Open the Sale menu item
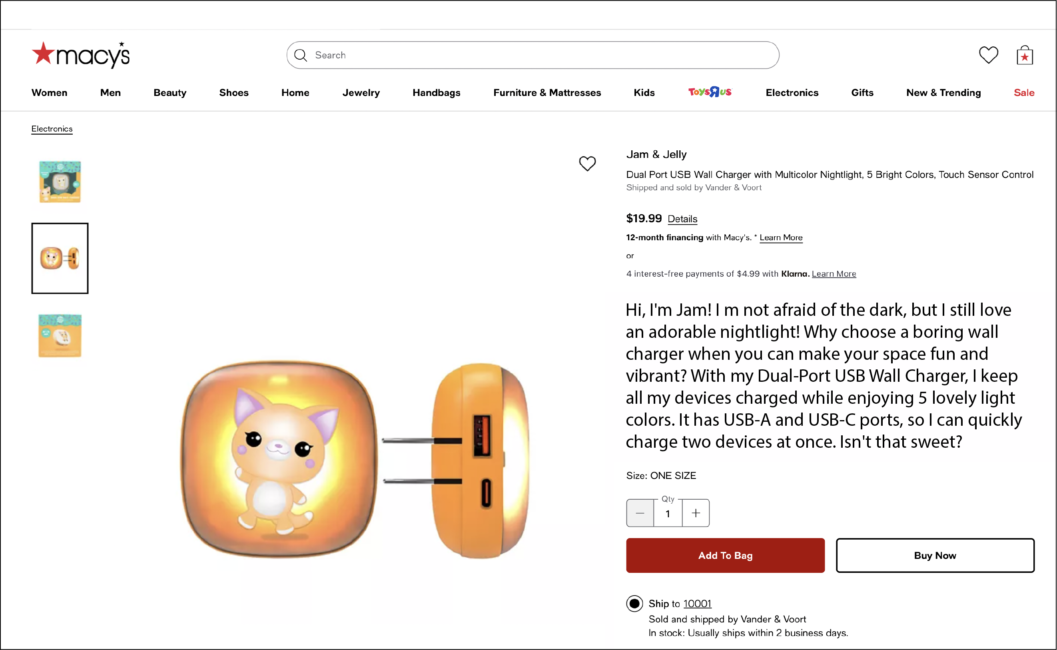This screenshot has height=650, width=1057. [x=1024, y=93]
